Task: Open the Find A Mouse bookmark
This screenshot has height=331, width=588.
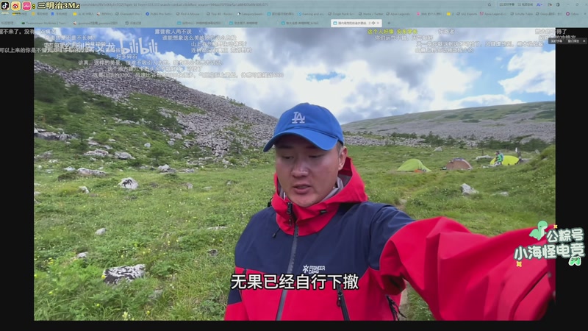Action: pos(188,14)
